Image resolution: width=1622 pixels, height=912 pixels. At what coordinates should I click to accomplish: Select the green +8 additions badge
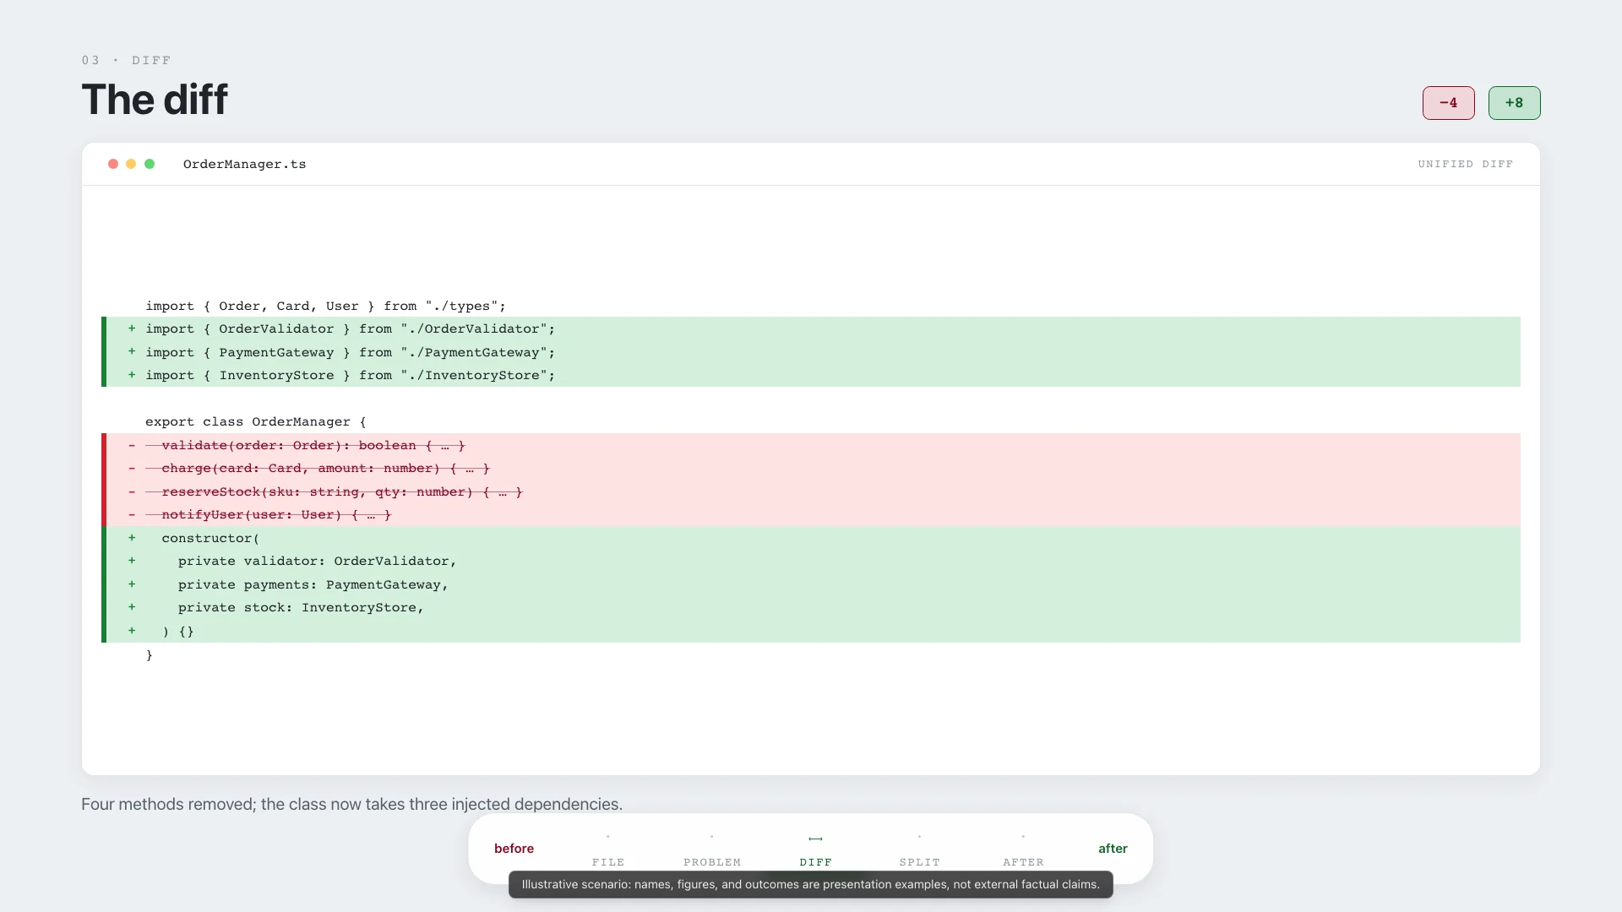(1514, 103)
